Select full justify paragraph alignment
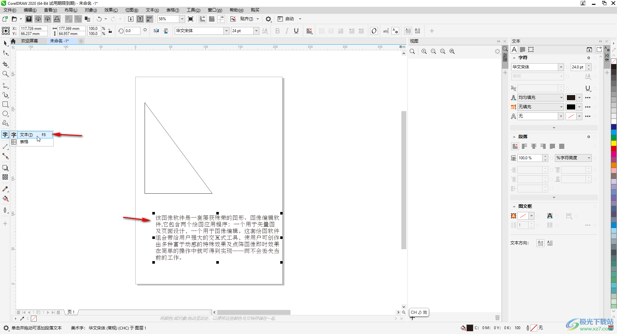This screenshot has height=334, width=617. tap(552, 146)
